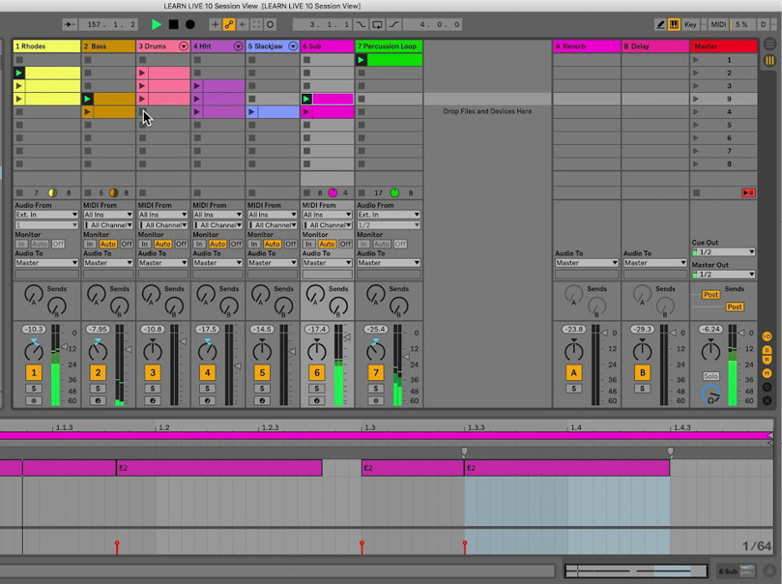Screen dimensions: 782x584
Task: Toggle the Punch-Out switch icon
Action: [394, 24]
